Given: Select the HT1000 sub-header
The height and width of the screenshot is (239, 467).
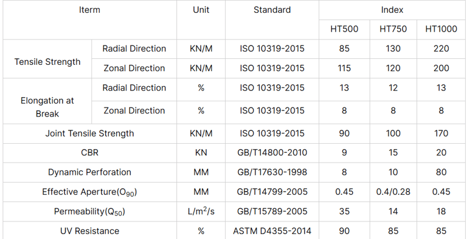Looking at the screenshot, I should point(441,29).
